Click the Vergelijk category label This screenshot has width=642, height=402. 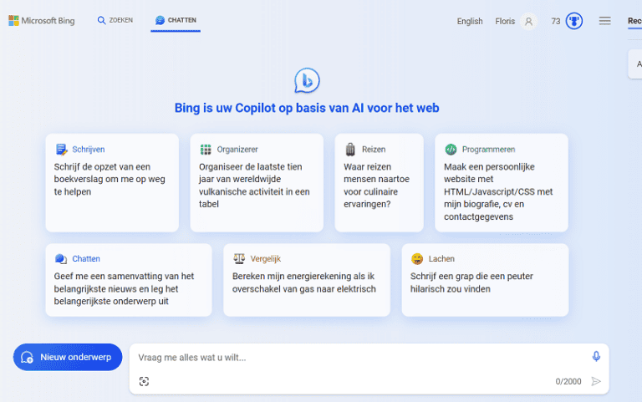(x=266, y=259)
